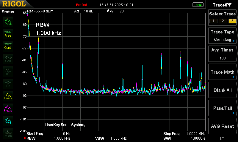238x142 pixels.
Task: Click the greyed Corr correction icon
Action: [8, 59]
